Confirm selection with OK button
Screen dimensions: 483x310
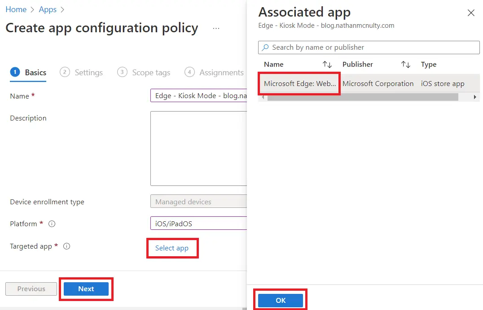click(281, 301)
